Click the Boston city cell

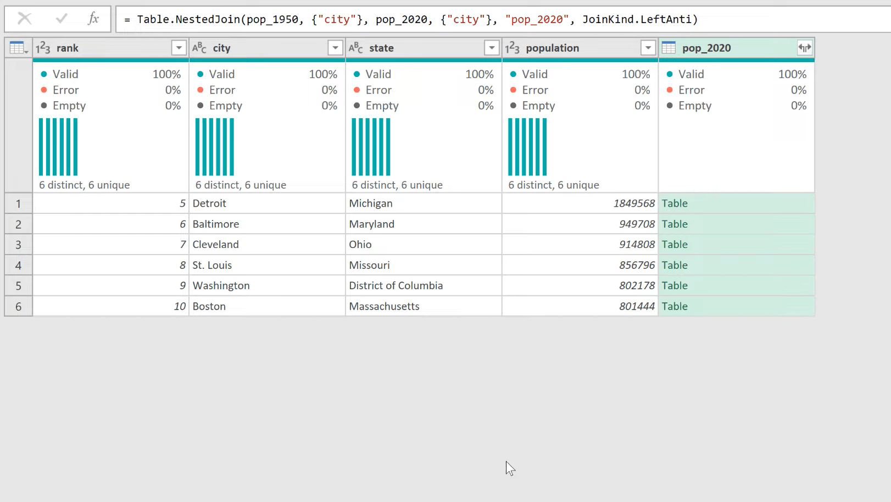click(267, 306)
